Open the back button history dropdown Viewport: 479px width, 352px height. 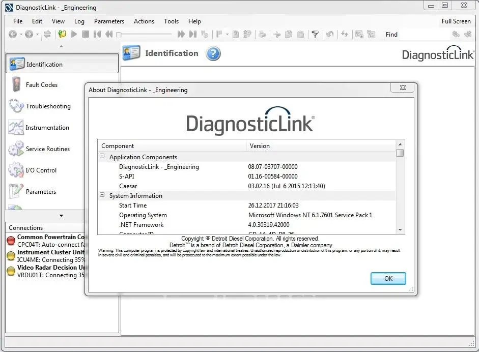click(x=21, y=35)
